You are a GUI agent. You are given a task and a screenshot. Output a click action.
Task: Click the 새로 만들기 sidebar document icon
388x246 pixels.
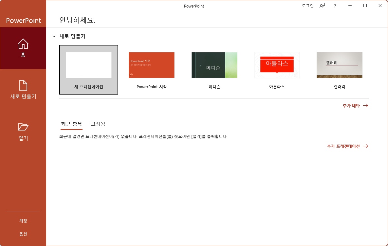pos(23,85)
